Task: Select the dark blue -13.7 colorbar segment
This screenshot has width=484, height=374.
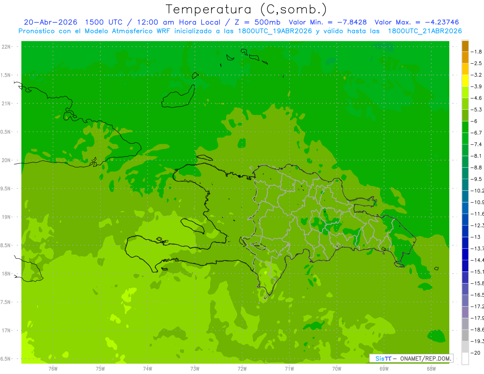Action: [465, 242]
